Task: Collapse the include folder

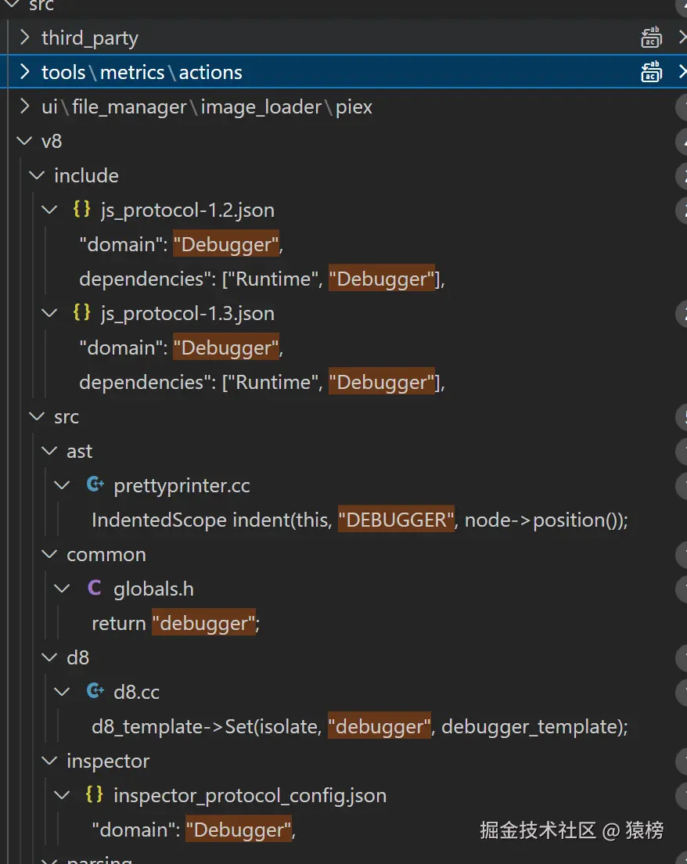Action: click(36, 175)
